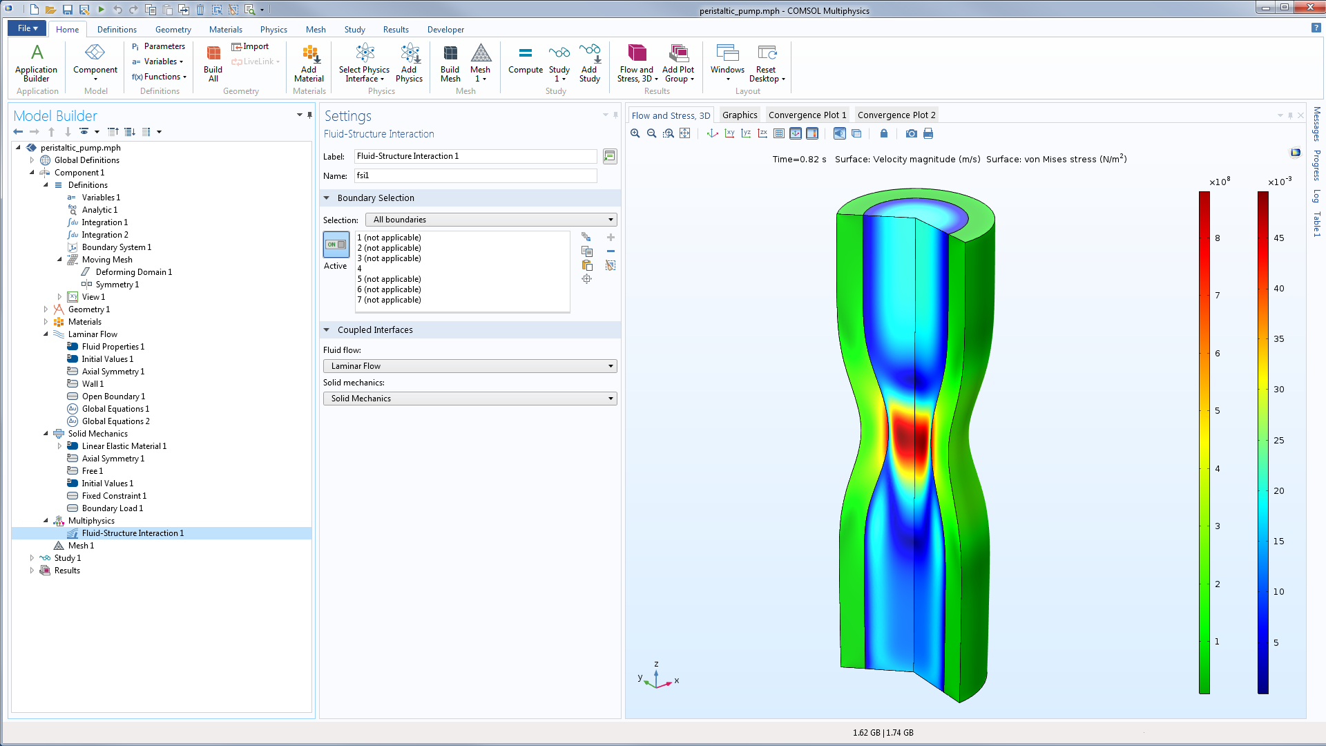Image resolution: width=1326 pixels, height=746 pixels.
Task: Click the Zoom In graphics icon
Action: coord(635,133)
